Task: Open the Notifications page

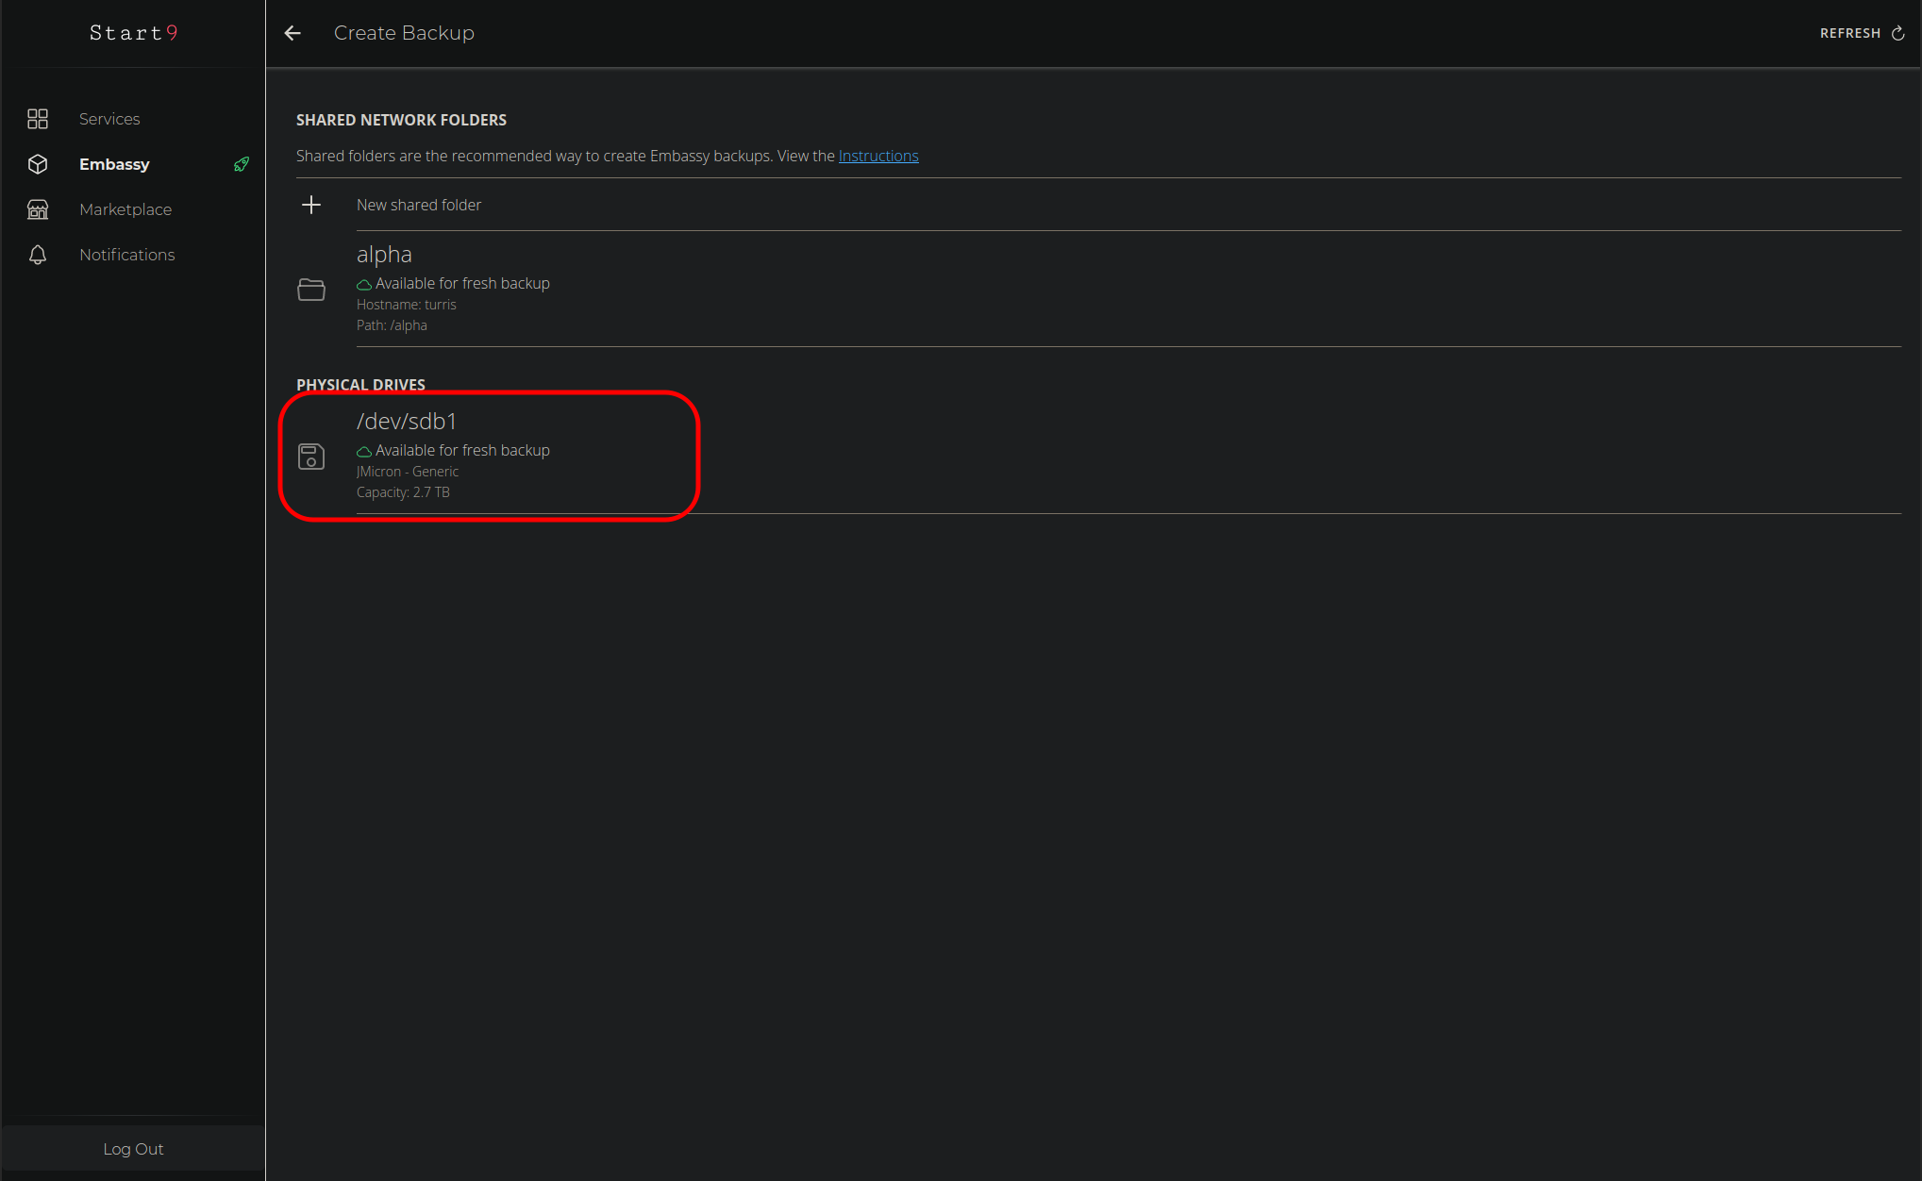Action: pyautogui.click(x=127, y=255)
